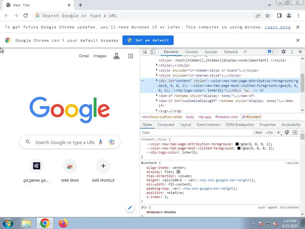Click the flex badge on content div
This screenshot has height=229, width=305.
tap(247, 91)
